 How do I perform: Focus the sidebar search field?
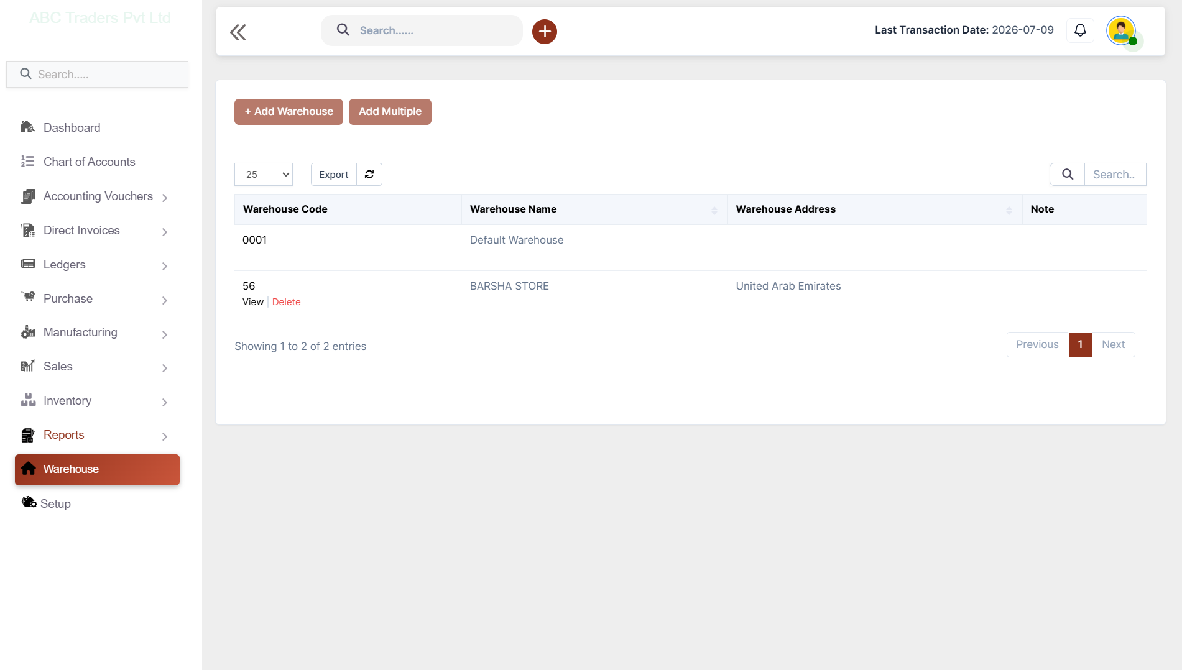pyautogui.click(x=97, y=74)
